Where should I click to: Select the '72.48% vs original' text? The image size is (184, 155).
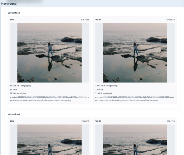(103, 93)
